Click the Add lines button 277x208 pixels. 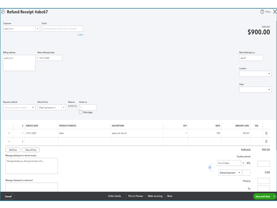pyautogui.click(x=13, y=150)
